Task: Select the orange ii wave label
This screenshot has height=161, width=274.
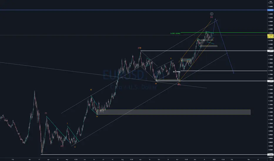Action: [75, 147]
